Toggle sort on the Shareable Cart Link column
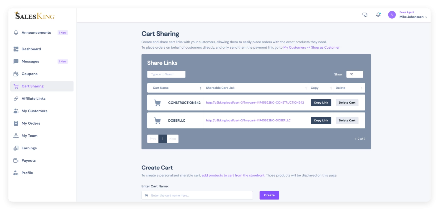Image resolution: width=439 pixels, height=210 pixels. click(306, 88)
